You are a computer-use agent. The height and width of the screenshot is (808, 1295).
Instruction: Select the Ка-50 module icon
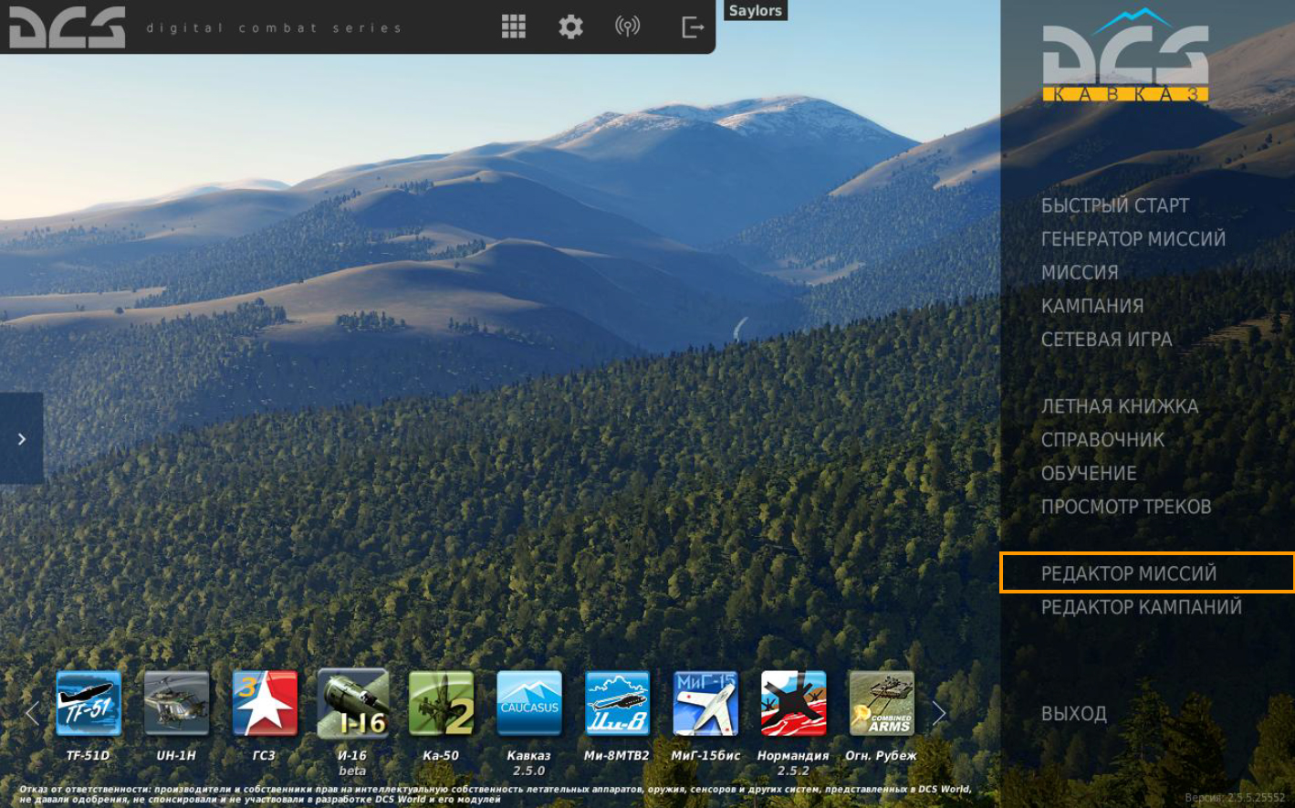(441, 703)
